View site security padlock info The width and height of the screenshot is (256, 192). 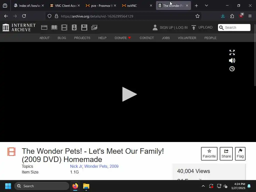(x=56, y=16)
